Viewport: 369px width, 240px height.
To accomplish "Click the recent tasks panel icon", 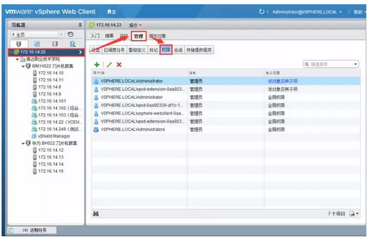I will 11,230.
